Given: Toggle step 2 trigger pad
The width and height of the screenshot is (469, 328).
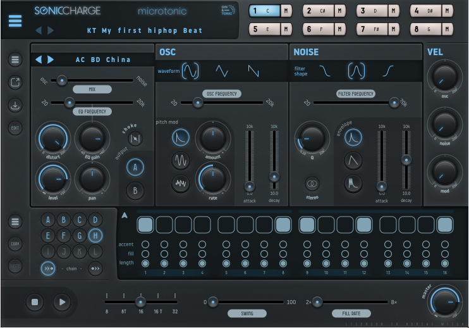Looking at the screenshot, I should coord(164,225).
